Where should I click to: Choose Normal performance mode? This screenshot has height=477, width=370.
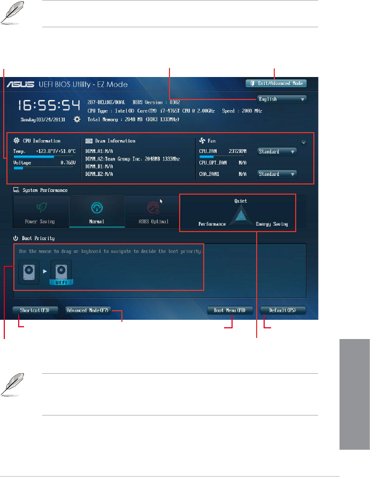97,211
